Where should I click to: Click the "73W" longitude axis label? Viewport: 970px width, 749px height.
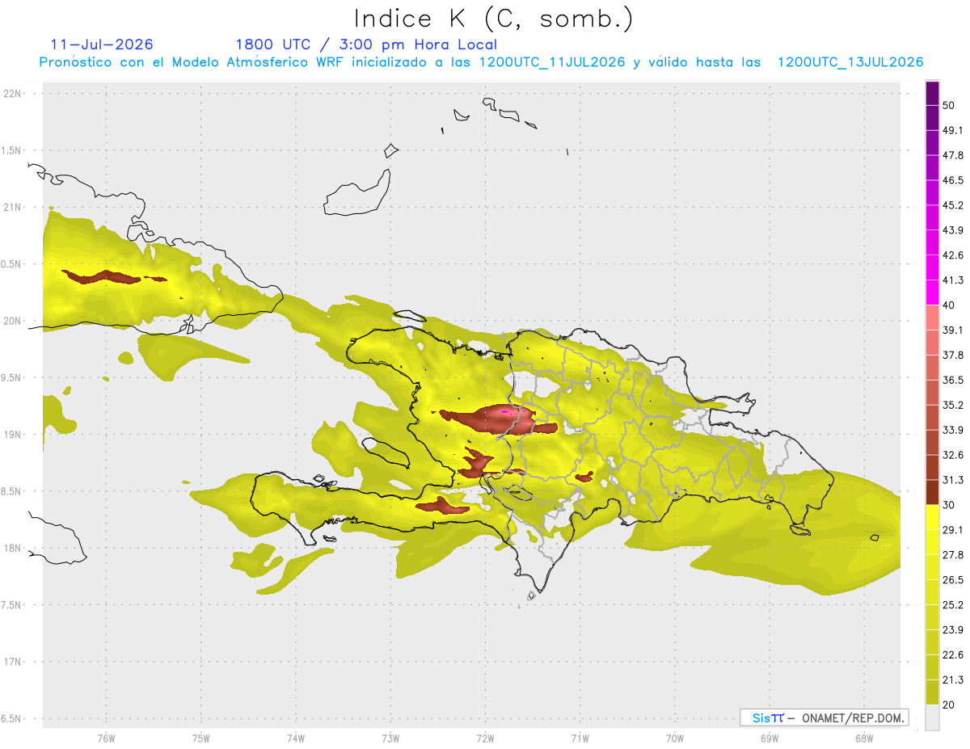[x=390, y=738]
